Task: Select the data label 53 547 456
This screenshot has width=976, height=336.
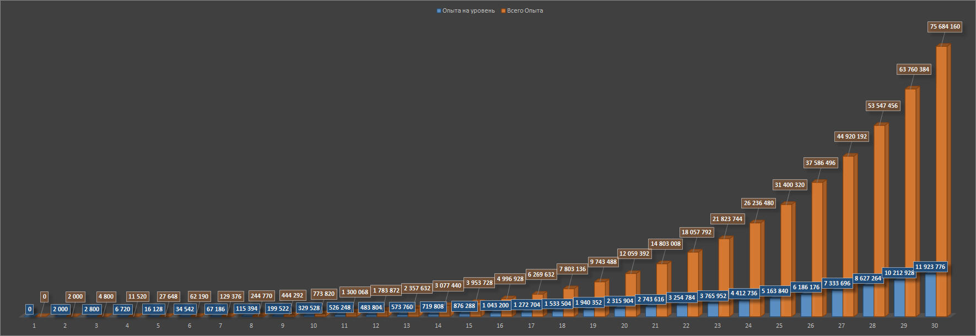Action: (882, 106)
